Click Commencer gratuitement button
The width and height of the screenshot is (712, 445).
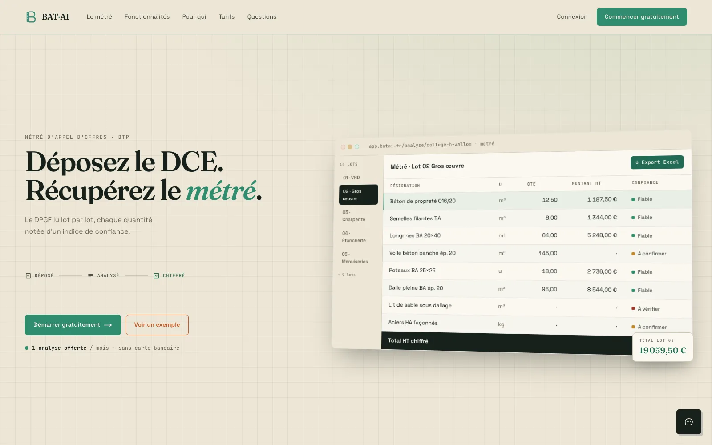pos(642,17)
